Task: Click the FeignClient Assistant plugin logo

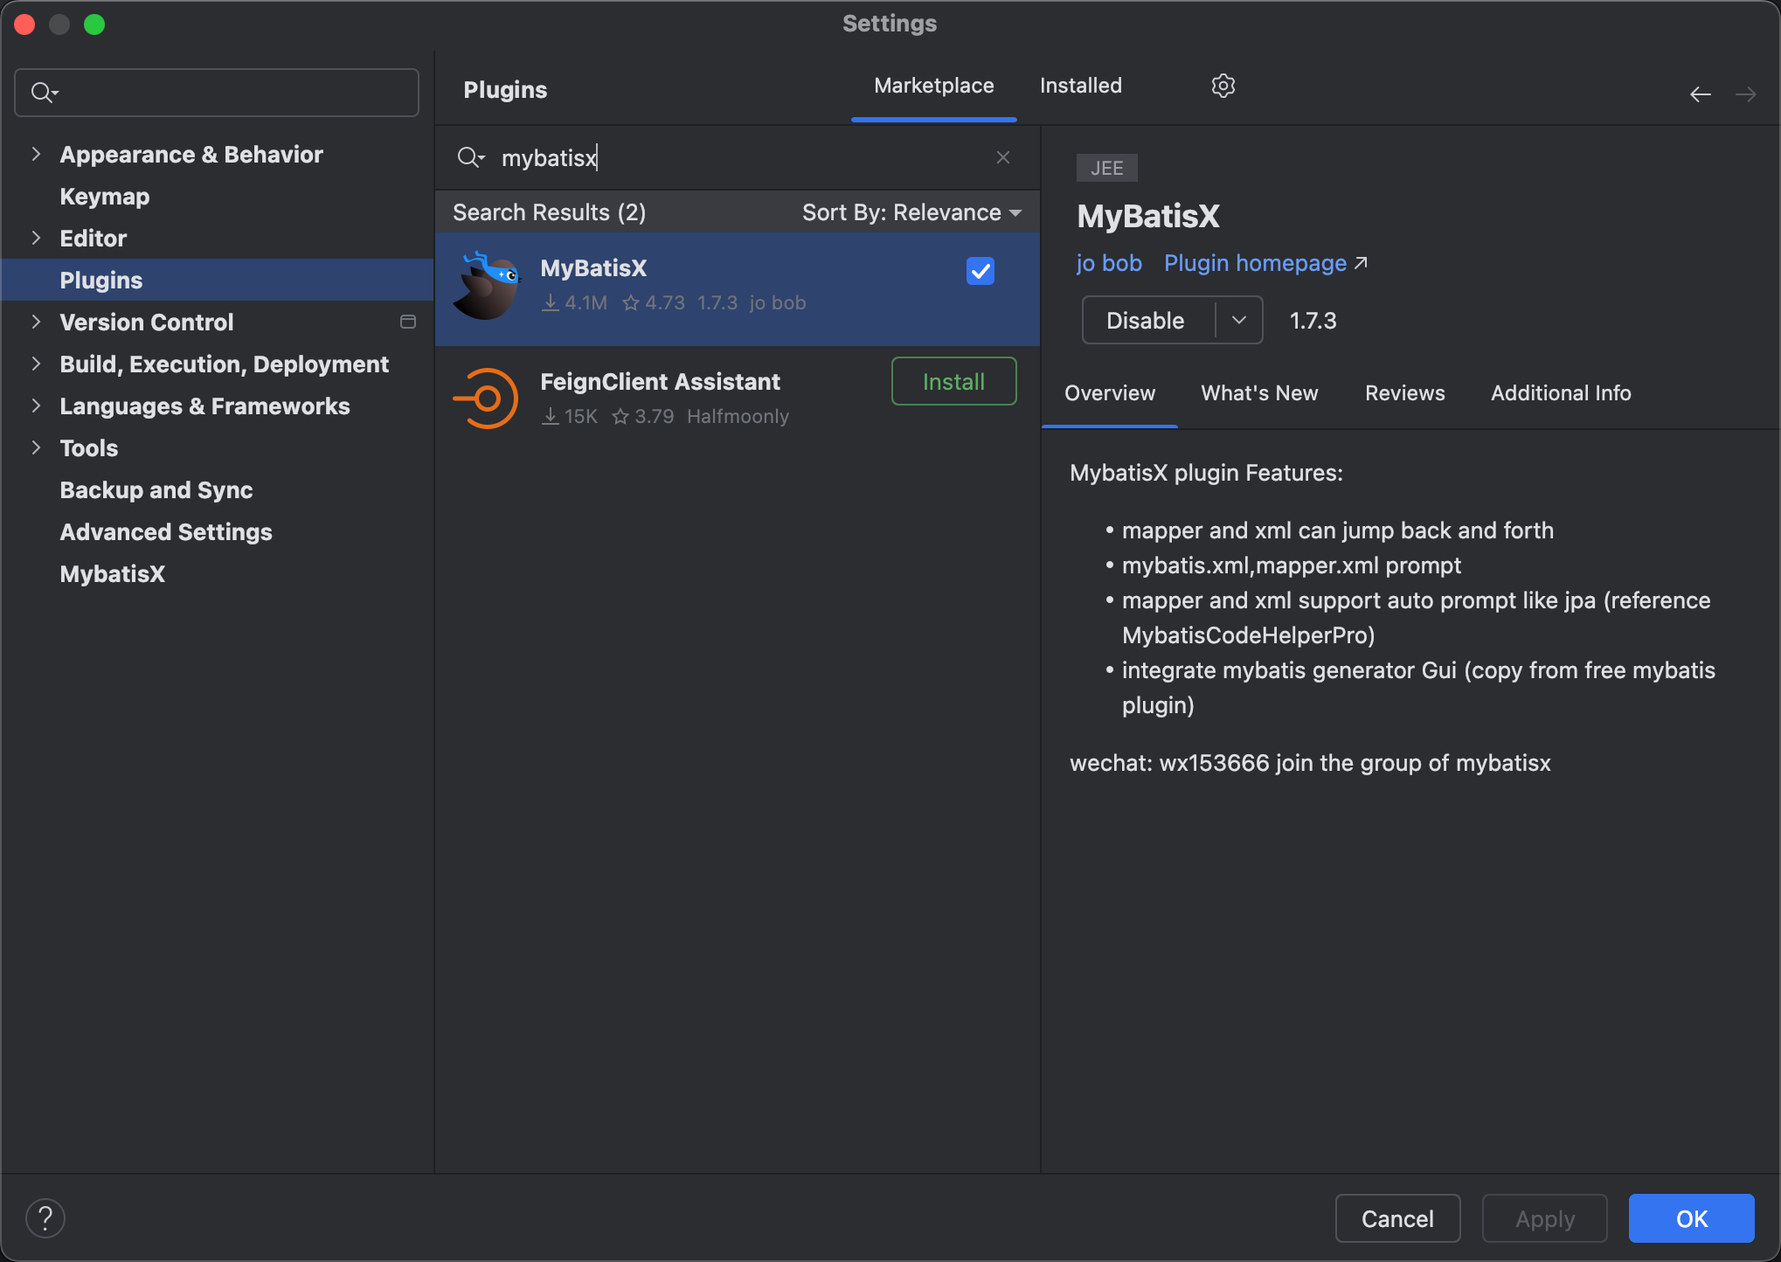Action: coord(486,399)
